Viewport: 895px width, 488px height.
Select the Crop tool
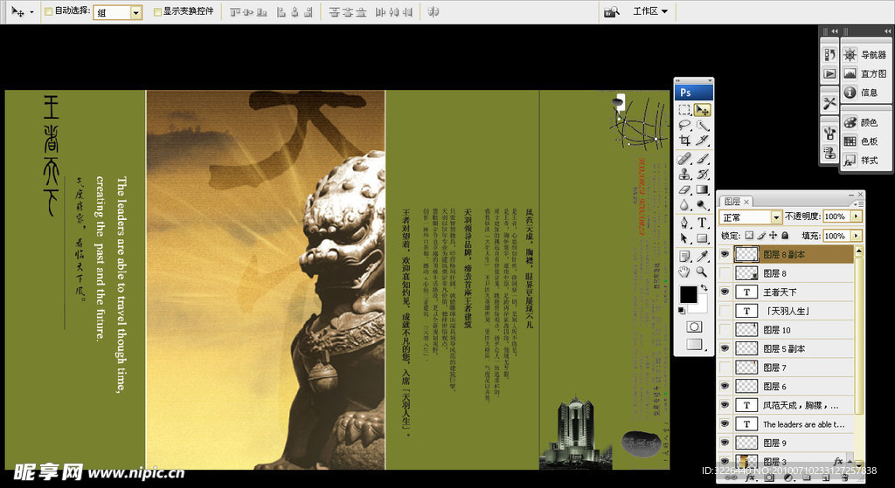(x=684, y=141)
